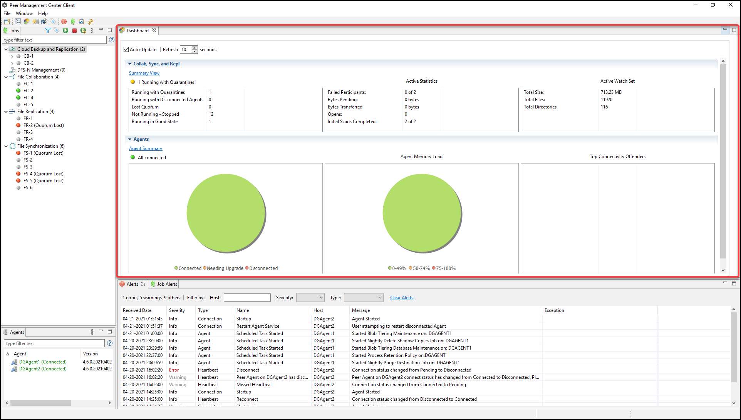Select the Type filter dropdown
This screenshot has width=741, height=420.
tap(364, 297)
